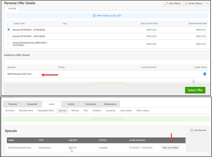
Task: Click the NAME column header
Action: (11, 140)
